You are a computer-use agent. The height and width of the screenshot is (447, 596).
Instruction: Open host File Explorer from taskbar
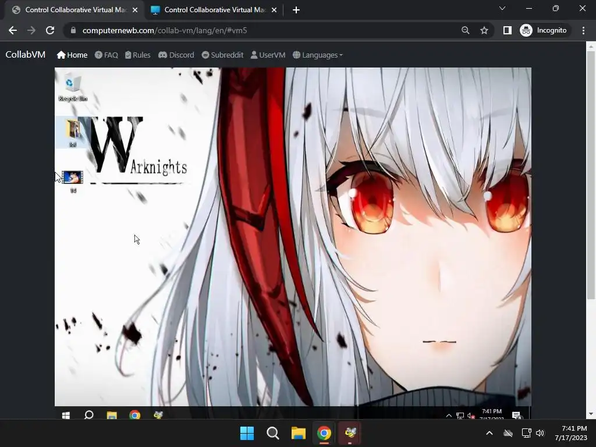pos(299,433)
